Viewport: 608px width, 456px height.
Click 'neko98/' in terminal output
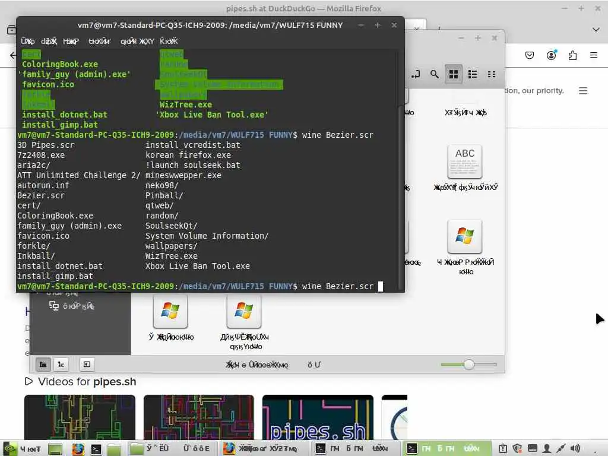162,185
